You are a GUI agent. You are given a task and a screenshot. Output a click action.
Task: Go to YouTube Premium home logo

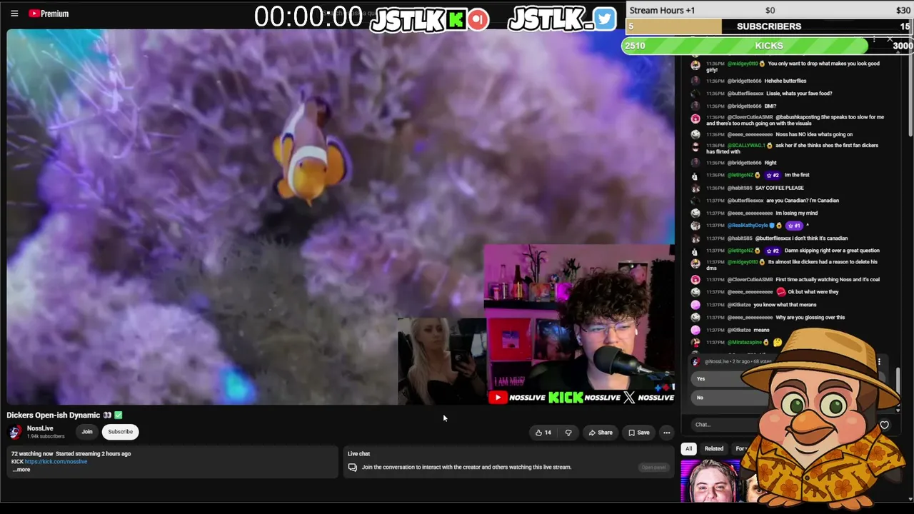click(x=49, y=14)
